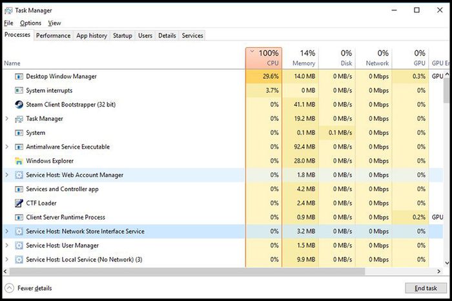Click the Client Server Runtime Process icon
The width and height of the screenshot is (452, 301).
(x=19, y=218)
